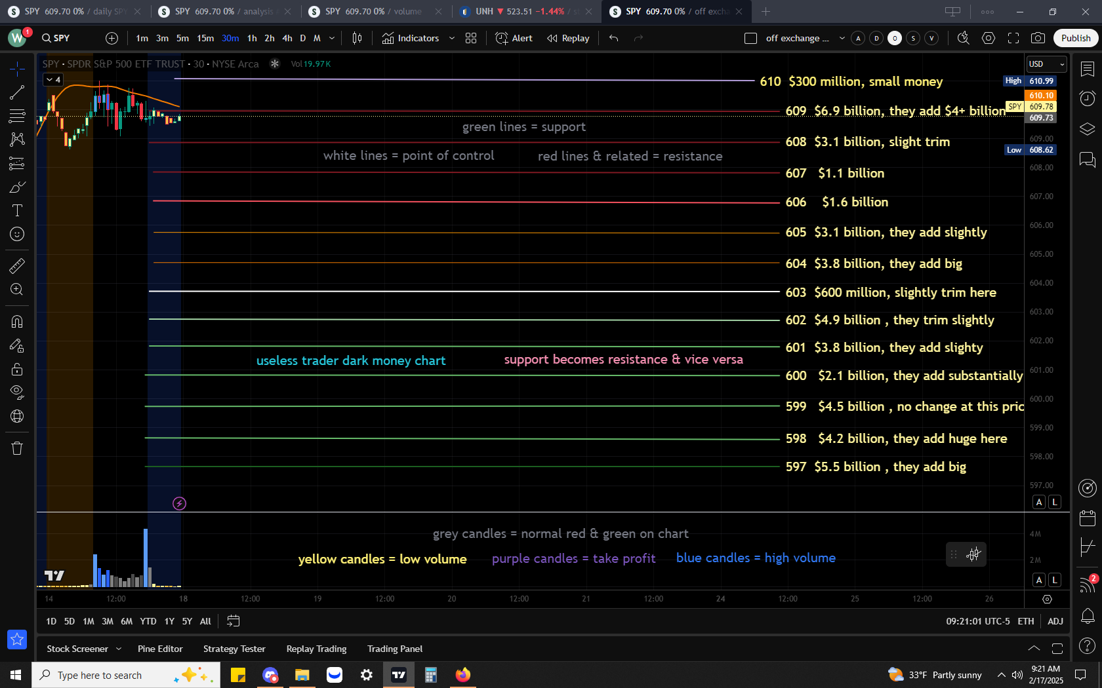The width and height of the screenshot is (1102, 688).
Task: Click the 610 purple price level line
Action: coord(459,80)
